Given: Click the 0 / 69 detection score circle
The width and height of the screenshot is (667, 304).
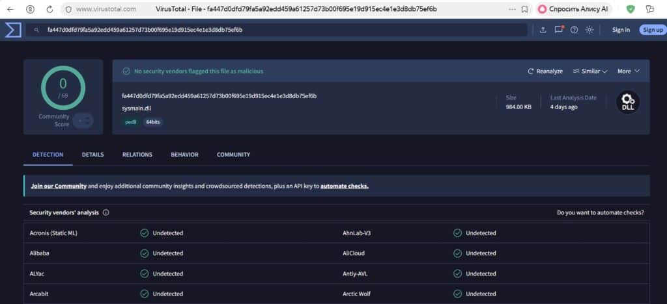Looking at the screenshot, I should (x=63, y=88).
